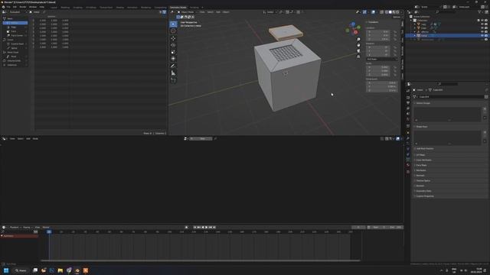Select the Rotate tool in viewport toolbar
Viewport: 490px width, 275px height.
coord(174,45)
